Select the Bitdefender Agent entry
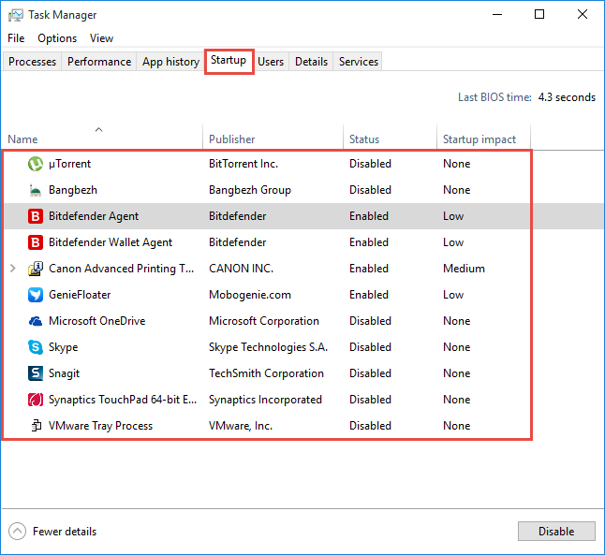 [94, 216]
